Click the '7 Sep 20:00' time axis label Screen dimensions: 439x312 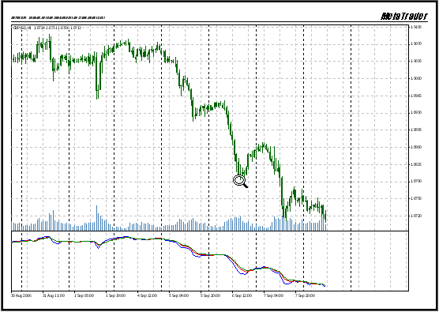coord(306,295)
